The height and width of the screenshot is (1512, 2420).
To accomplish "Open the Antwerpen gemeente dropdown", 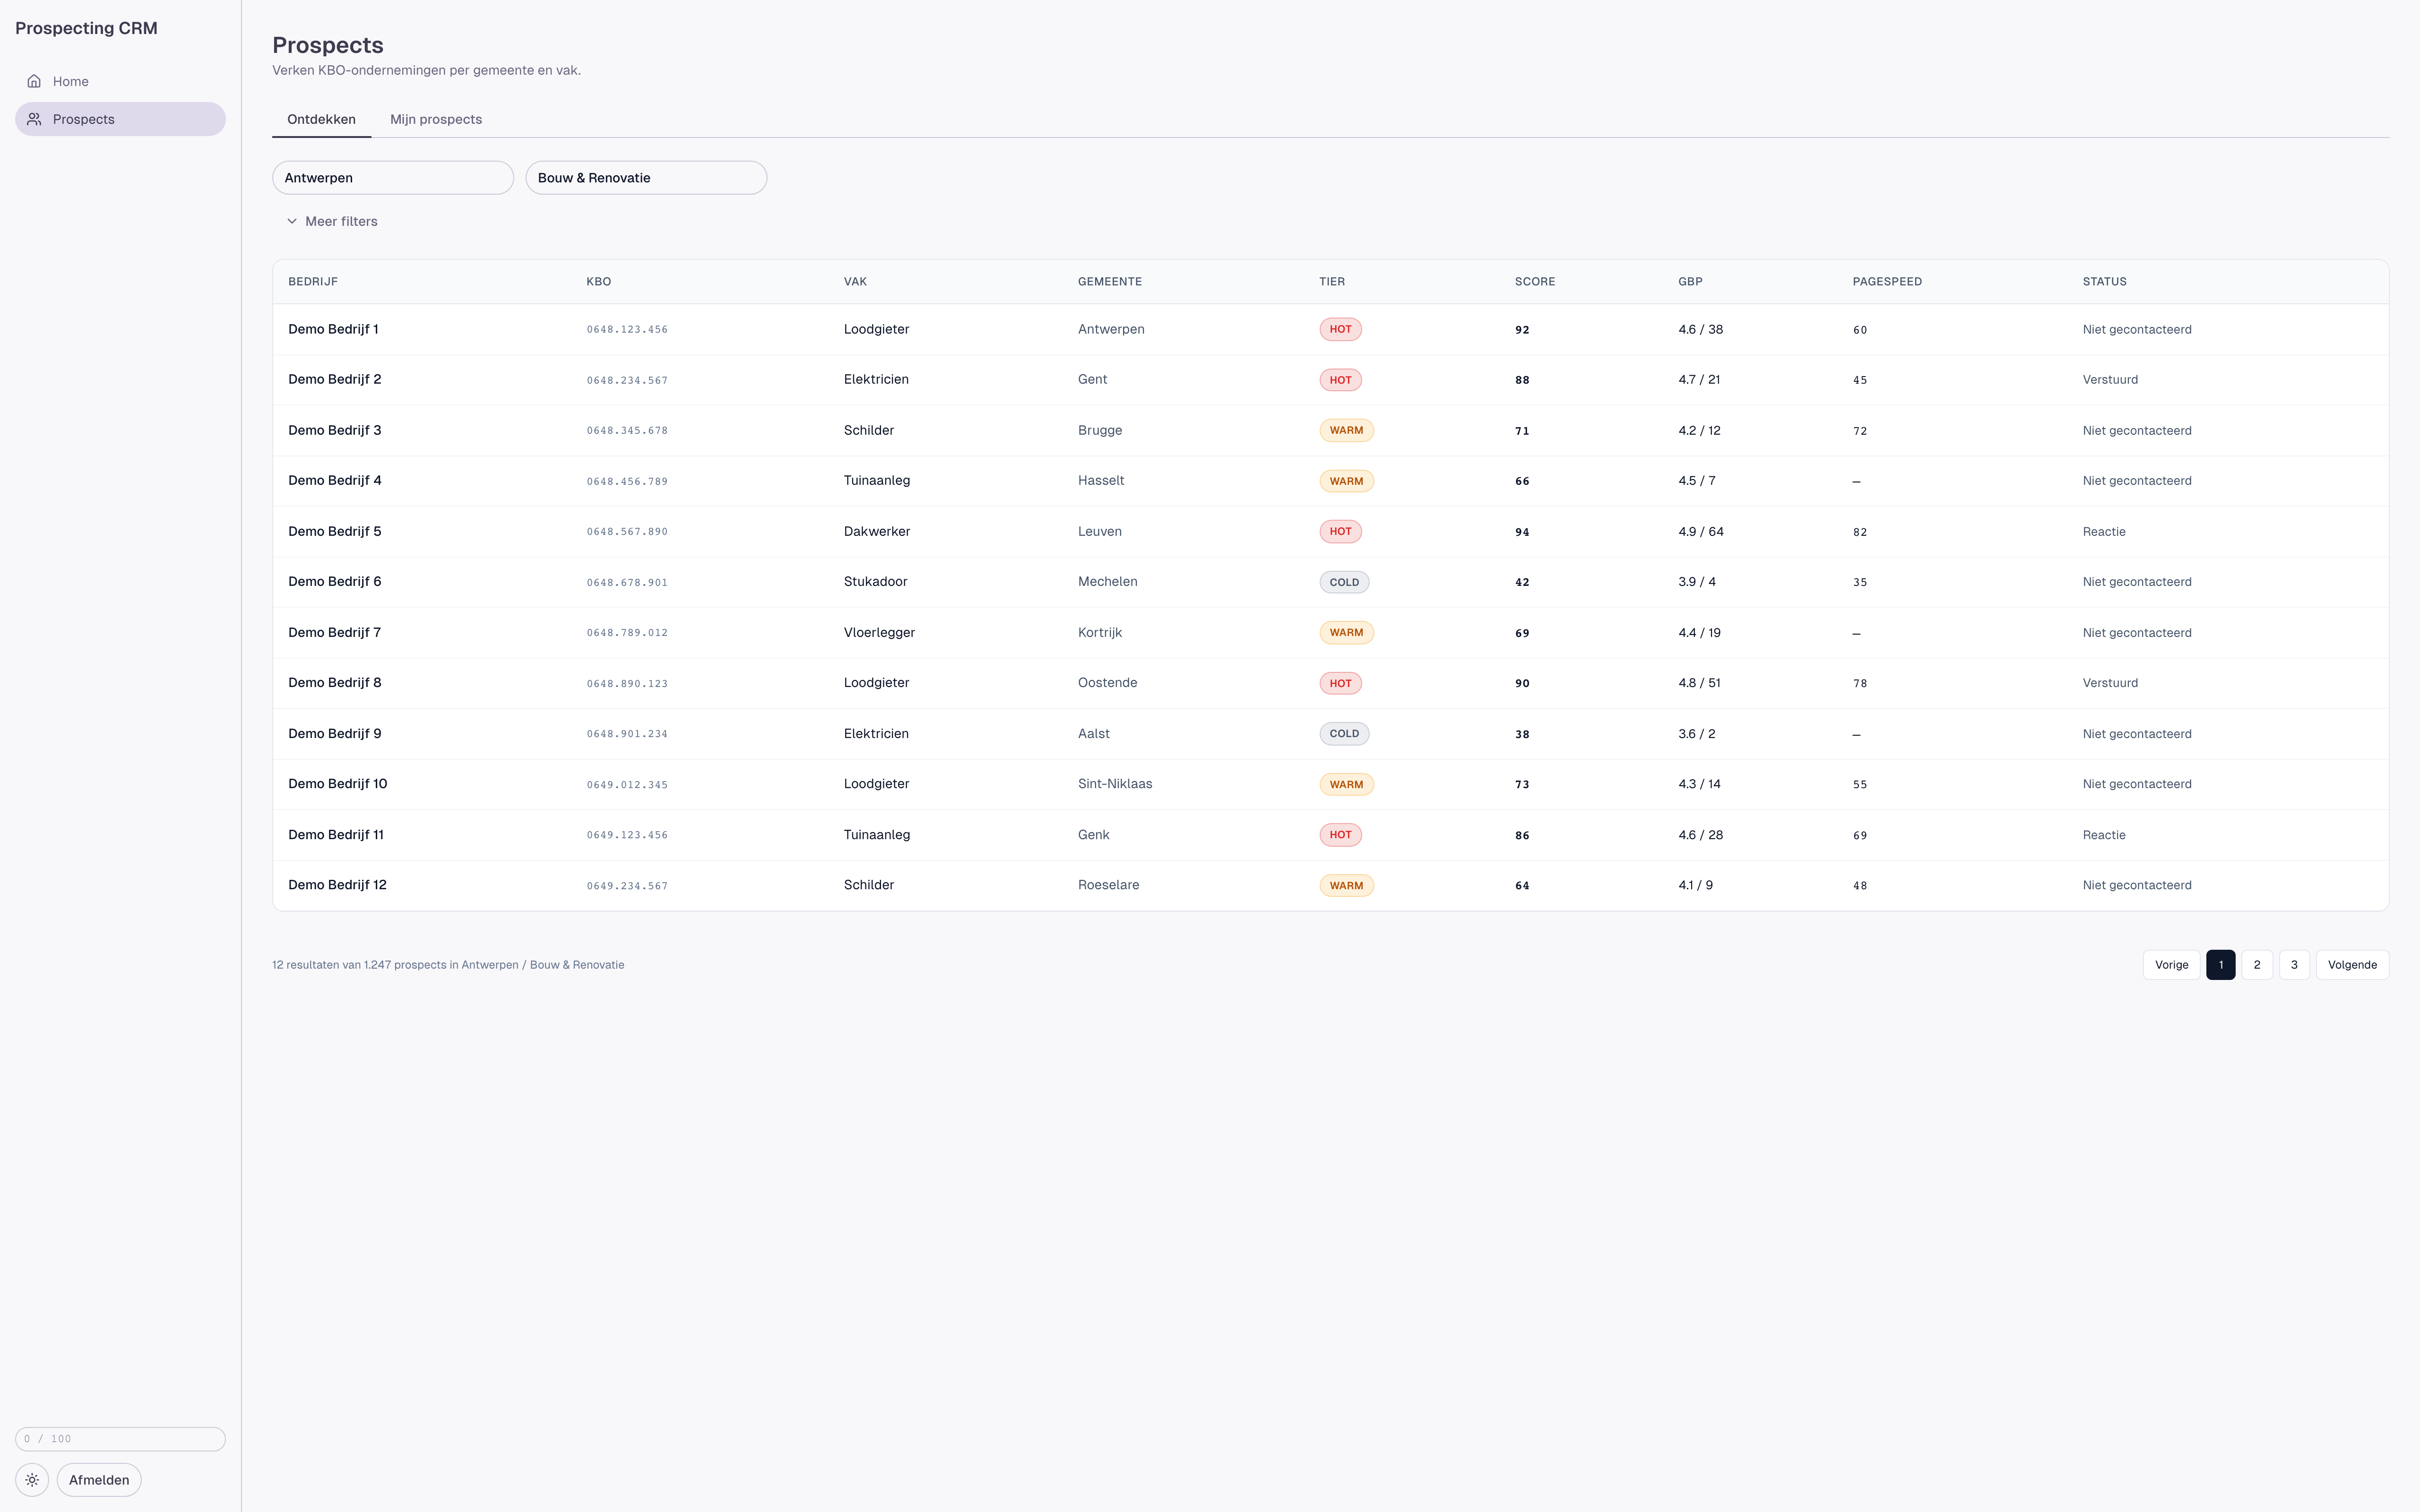I will tap(393, 178).
